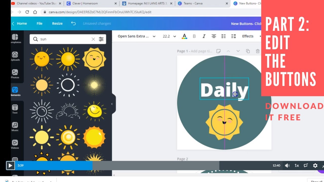Play the video
The image size is (324, 182).
point(10,166)
